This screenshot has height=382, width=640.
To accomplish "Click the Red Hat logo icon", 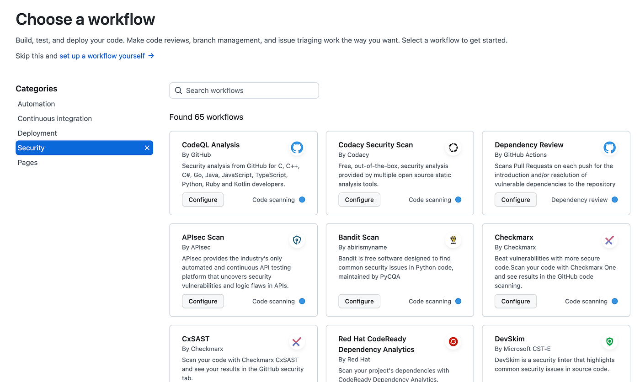I will point(453,341).
